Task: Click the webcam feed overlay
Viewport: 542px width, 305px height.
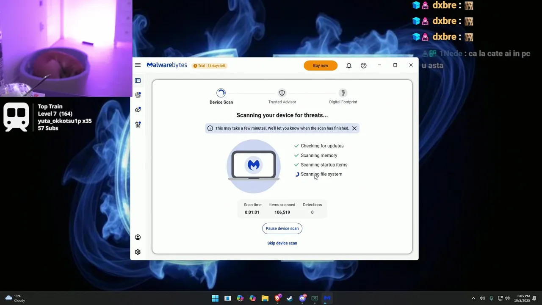Action: [66, 48]
